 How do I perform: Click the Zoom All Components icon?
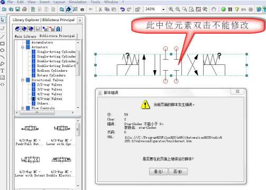[x=198, y=9]
